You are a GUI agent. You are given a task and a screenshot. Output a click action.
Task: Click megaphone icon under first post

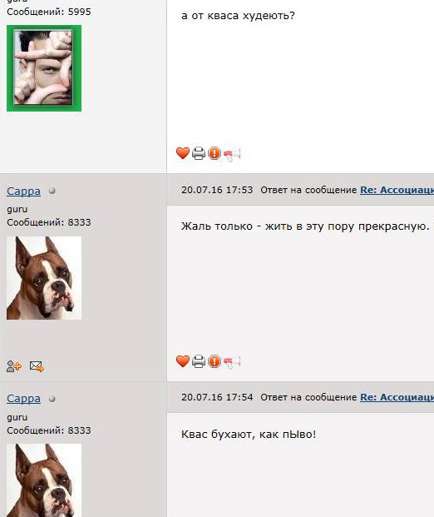pos(232,154)
